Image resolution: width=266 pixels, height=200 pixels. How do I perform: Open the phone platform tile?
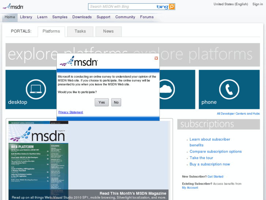[229, 90]
